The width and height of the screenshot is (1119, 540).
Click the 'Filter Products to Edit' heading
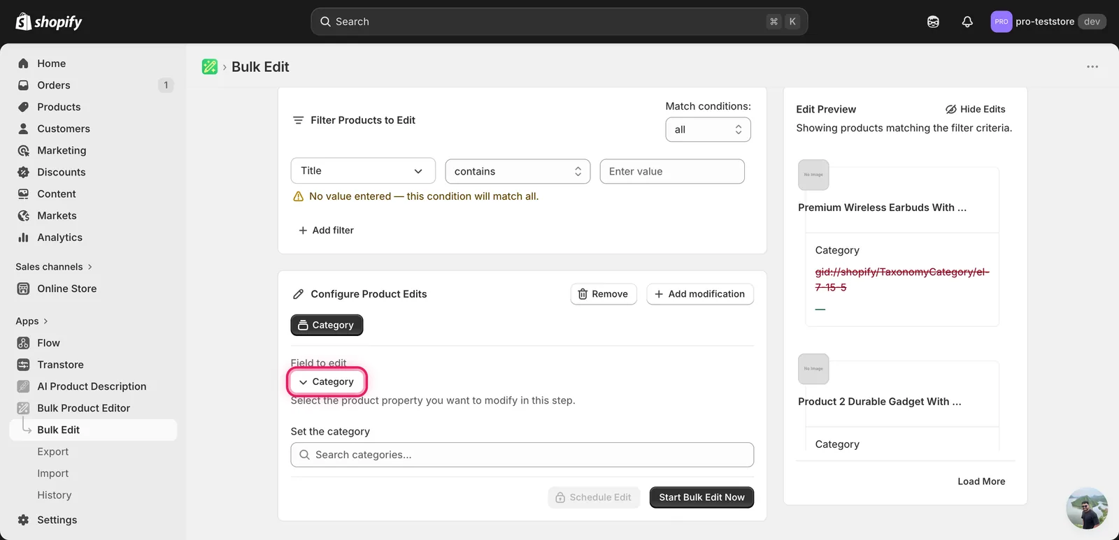[363, 120]
